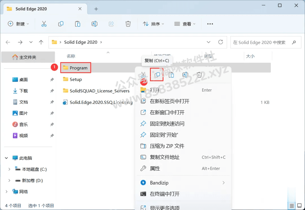This screenshot has width=305, height=210.
Task: Open the toolbar three-dots more menu
Action: click(x=210, y=24)
